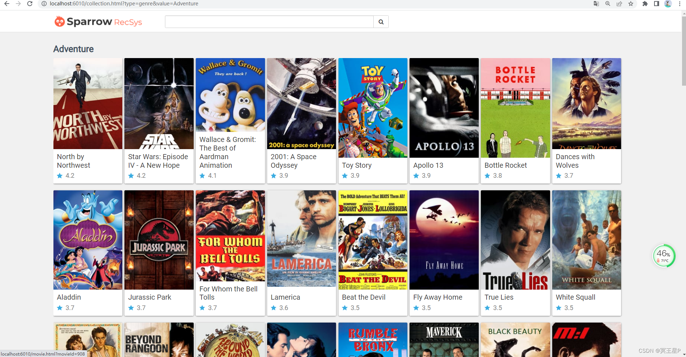Open the browser three-dot menu
Image resolution: width=686 pixels, height=357 pixels.
[x=680, y=4]
